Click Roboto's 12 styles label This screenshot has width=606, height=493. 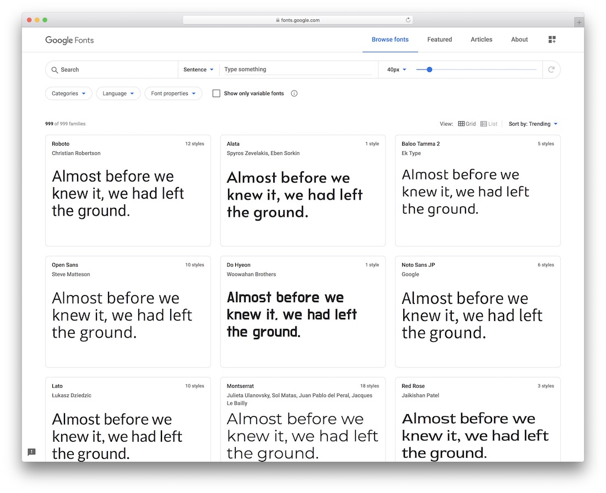pos(194,143)
